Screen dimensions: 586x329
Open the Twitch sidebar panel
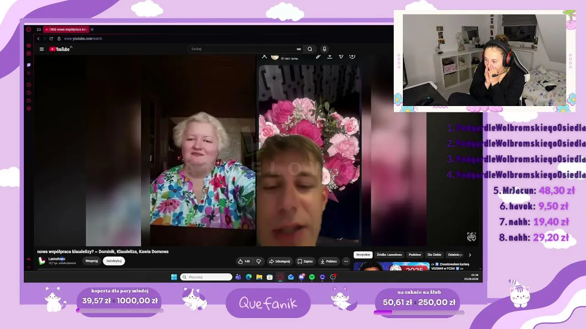click(x=29, y=65)
